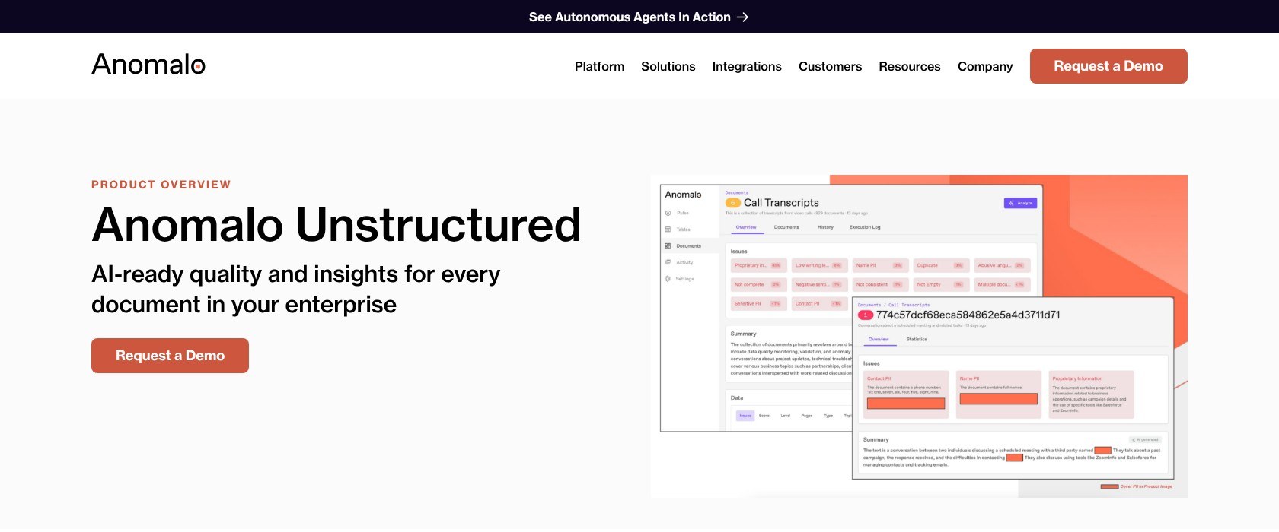This screenshot has width=1279, height=532.
Task: Open the Integrations menu item
Action: pyautogui.click(x=747, y=66)
